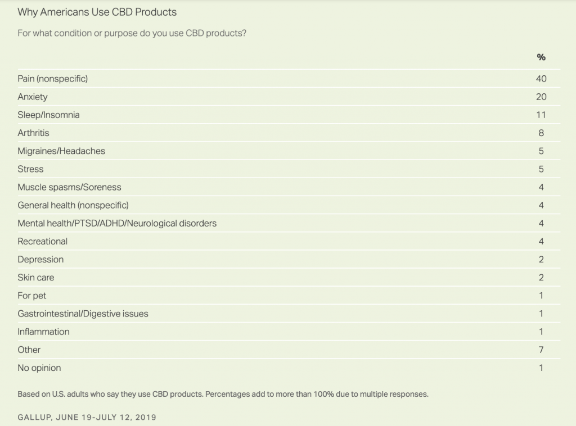
Task: Click the 'Why Americans Use CBD Products' title
Action: tap(97, 12)
